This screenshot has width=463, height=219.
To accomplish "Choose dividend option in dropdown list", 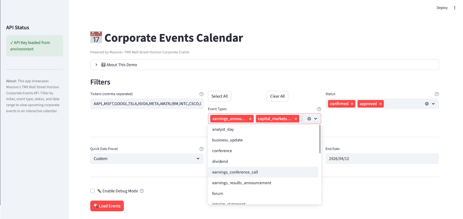I will (x=220, y=162).
